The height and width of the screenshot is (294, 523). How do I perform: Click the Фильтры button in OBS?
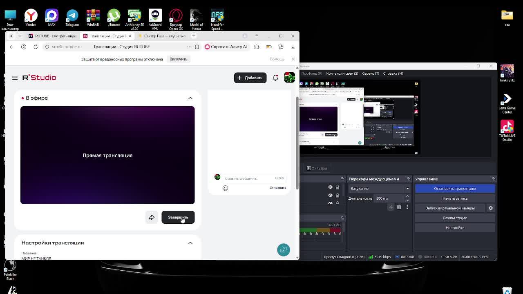[317, 168]
